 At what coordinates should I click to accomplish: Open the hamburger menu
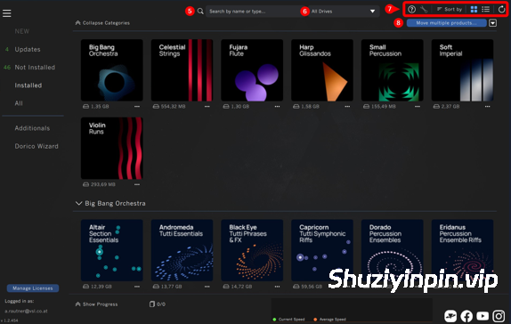6,13
